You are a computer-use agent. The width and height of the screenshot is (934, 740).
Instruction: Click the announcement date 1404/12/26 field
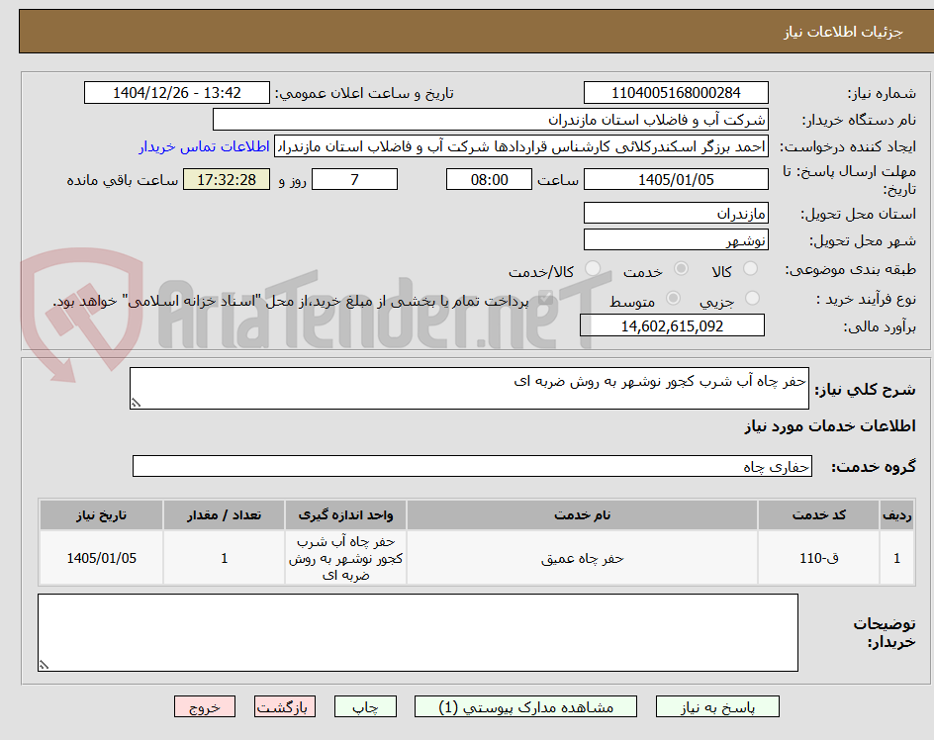(x=177, y=93)
